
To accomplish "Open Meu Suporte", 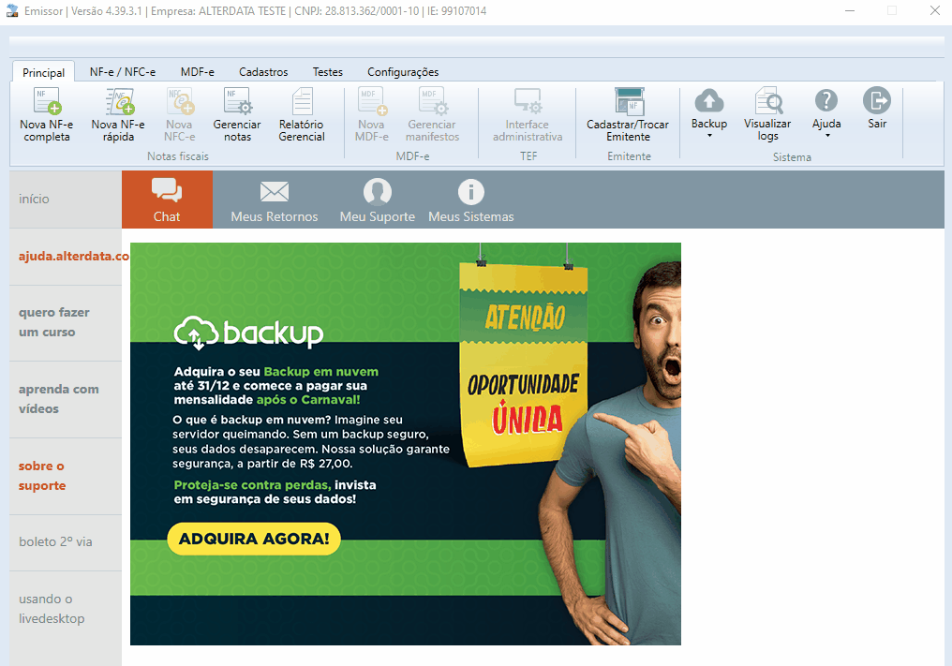I will tap(378, 200).
